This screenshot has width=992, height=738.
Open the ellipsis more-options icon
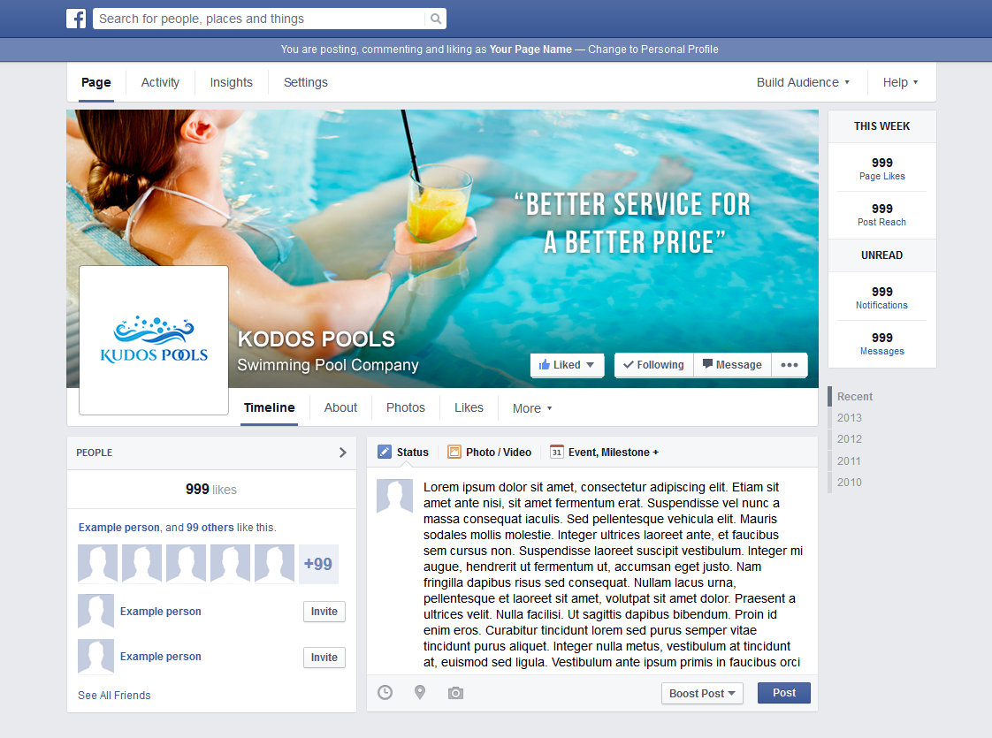coord(789,364)
